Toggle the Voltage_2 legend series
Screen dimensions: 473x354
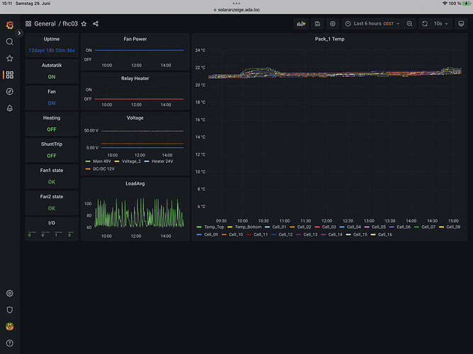[131, 161]
